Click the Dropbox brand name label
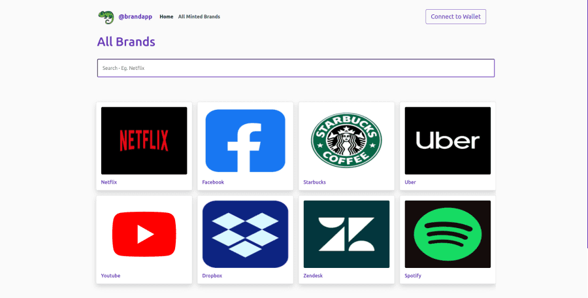Screen dimensions: 588x298 pos(212,276)
